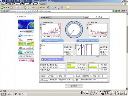This screenshot has height=96, width=128.
Task: Click the page icon in address bar
Action: click(8, 11)
